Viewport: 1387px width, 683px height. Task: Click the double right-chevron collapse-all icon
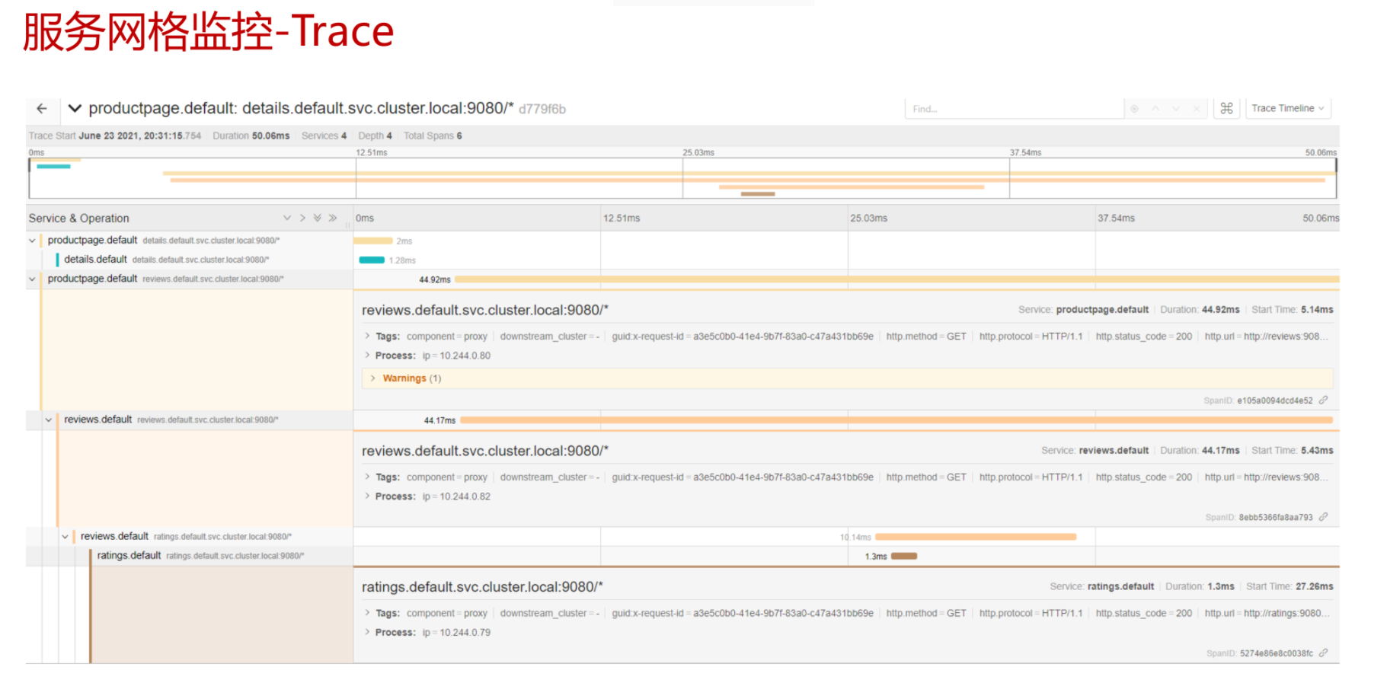333,218
